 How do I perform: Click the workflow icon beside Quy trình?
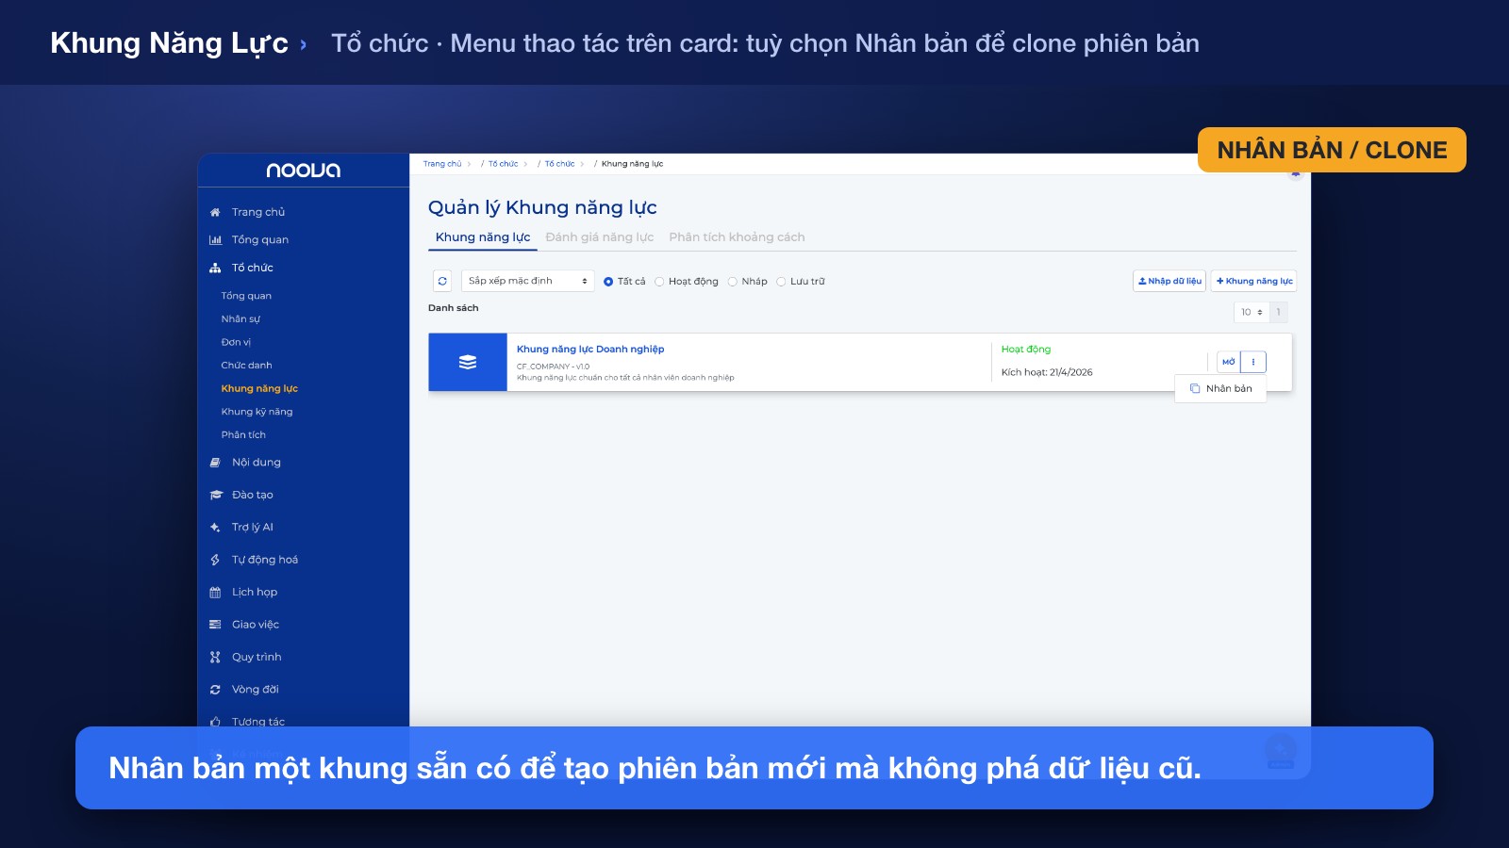pos(215,658)
